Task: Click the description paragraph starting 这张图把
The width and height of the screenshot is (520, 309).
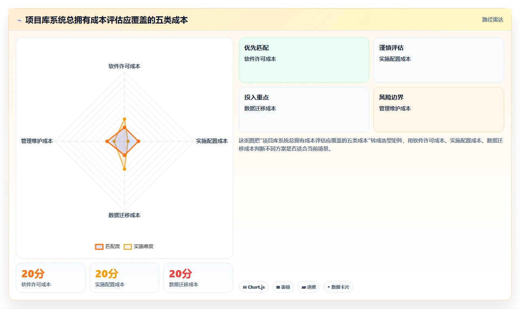Action: click(371, 145)
